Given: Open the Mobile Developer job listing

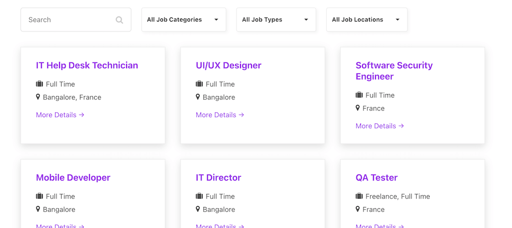Looking at the screenshot, I should point(73,177).
